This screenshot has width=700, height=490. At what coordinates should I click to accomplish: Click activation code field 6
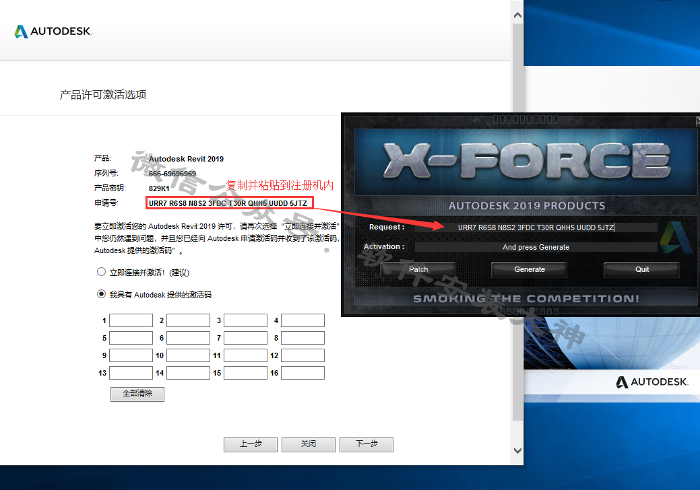pos(189,338)
